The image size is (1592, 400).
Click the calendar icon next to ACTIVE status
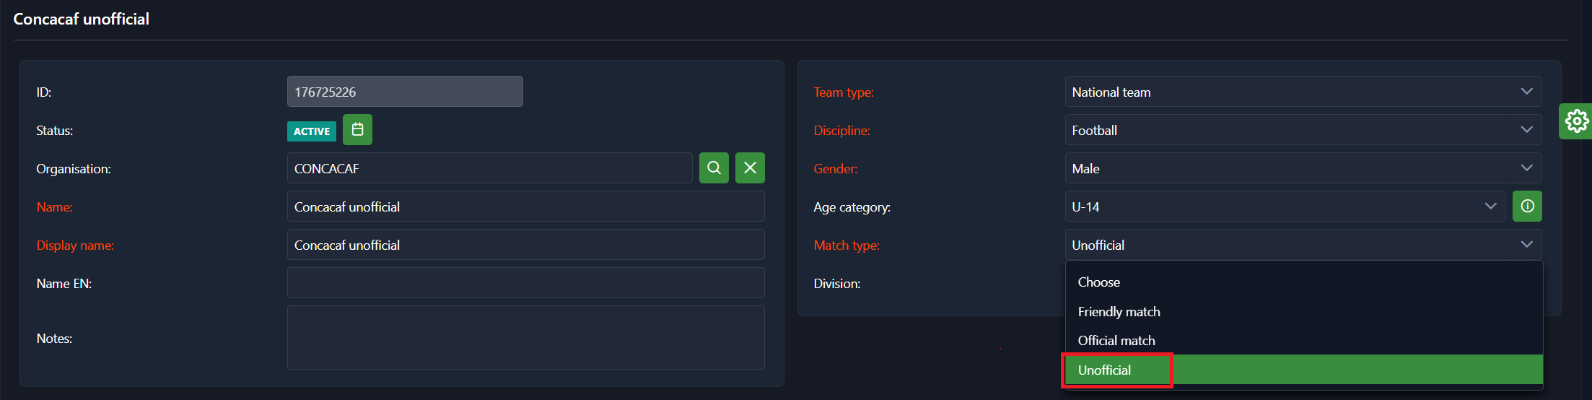point(357,130)
